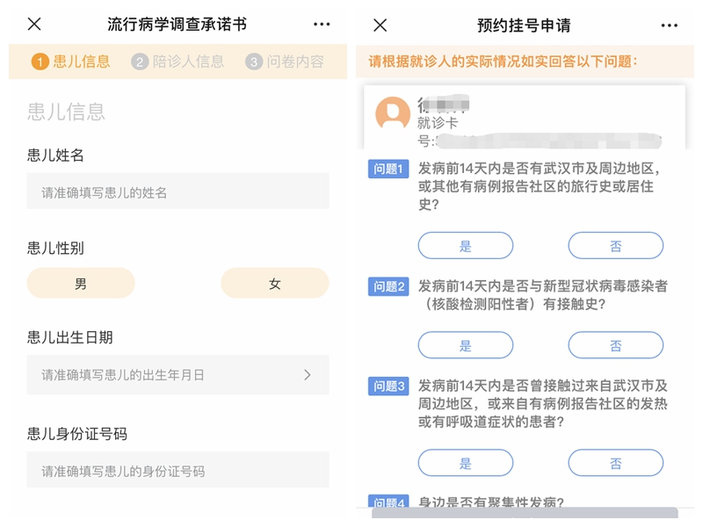Tap the patient avatar icon
This screenshot has height=527, width=703.
pyautogui.click(x=393, y=114)
